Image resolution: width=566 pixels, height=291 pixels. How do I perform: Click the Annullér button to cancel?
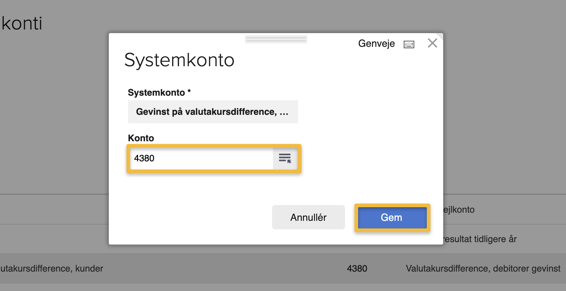pos(308,217)
